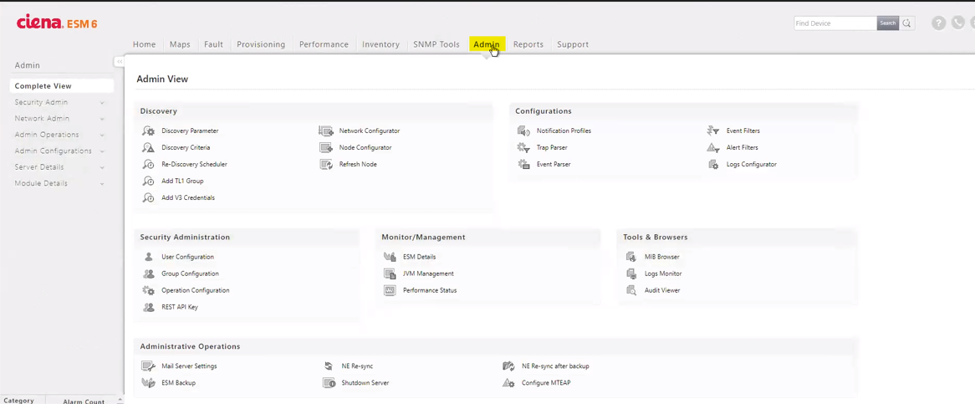Image resolution: width=975 pixels, height=404 pixels.
Task: Click the Discovery Criteria icon
Action: click(148, 148)
